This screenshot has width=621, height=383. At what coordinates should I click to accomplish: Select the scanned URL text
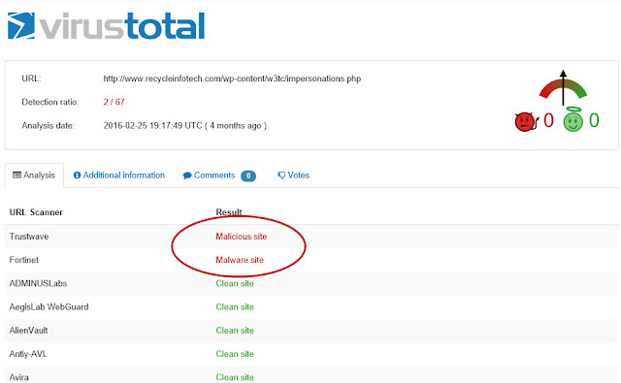tap(232, 79)
